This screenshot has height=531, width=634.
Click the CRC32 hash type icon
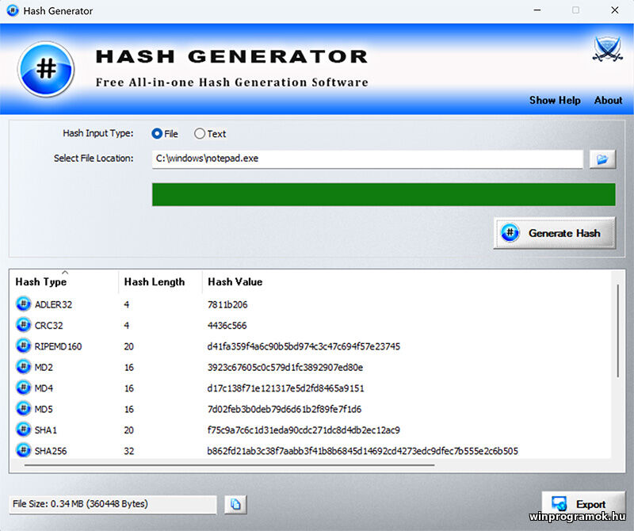21,325
